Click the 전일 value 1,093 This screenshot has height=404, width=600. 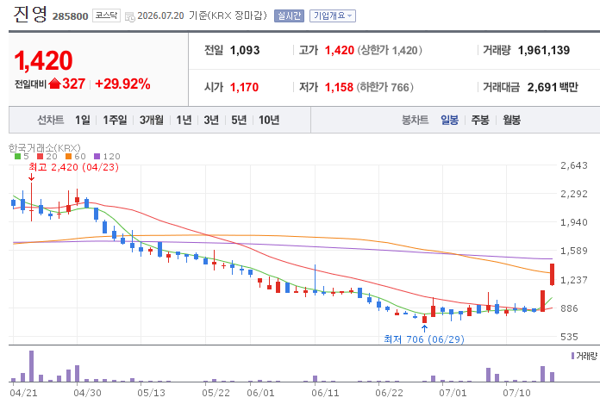[x=245, y=50]
